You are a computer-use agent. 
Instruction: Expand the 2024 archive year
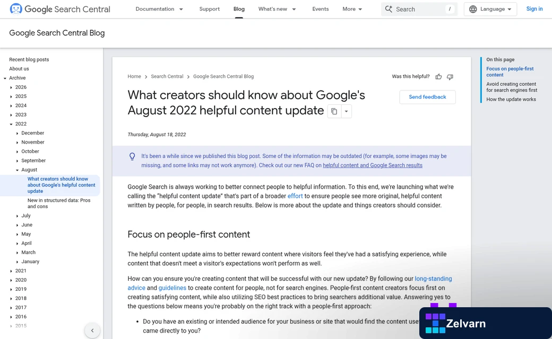coord(11,105)
